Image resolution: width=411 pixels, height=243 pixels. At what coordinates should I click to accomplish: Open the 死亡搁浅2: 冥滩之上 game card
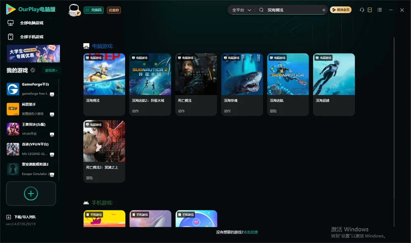tap(104, 151)
